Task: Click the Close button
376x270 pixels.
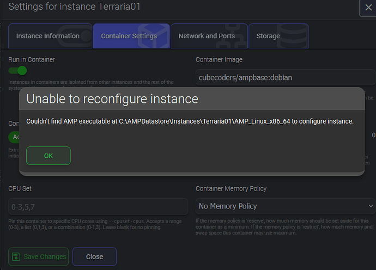Action: (94, 256)
